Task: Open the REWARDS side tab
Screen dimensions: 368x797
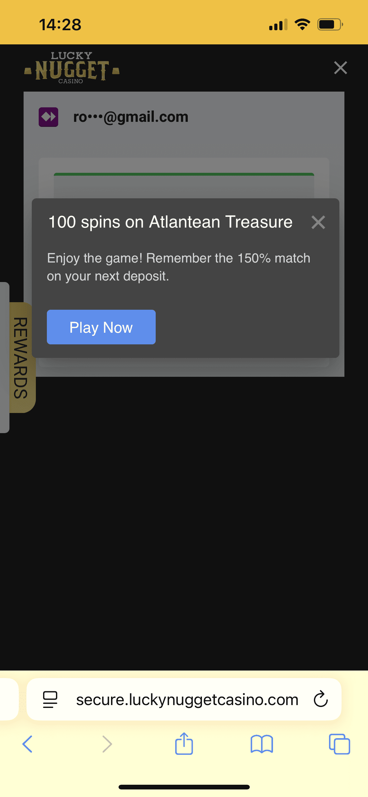Action: (x=21, y=358)
